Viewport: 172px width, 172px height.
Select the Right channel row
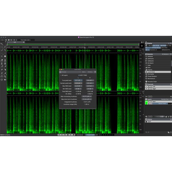coord(162,89)
